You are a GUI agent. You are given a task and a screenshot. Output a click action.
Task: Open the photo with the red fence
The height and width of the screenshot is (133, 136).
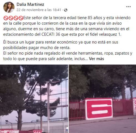pyautogui.click(x=102, y=99)
